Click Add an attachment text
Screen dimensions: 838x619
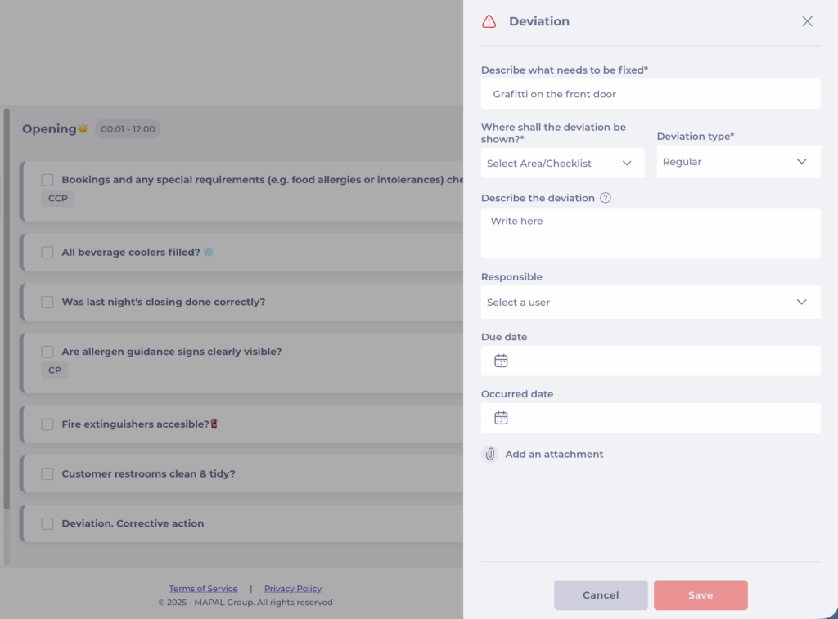point(554,454)
